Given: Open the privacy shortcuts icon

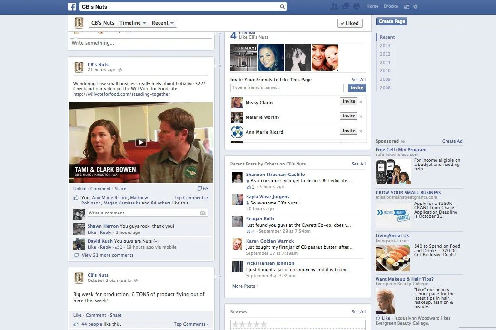Looking at the screenshot, I should [x=407, y=7].
